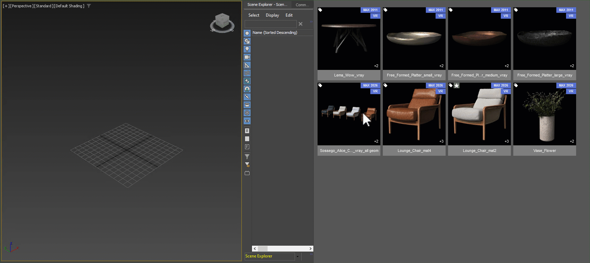
Task: Open the funnel with gear advanced filter
Action: pyautogui.click(x=247, y=165)
